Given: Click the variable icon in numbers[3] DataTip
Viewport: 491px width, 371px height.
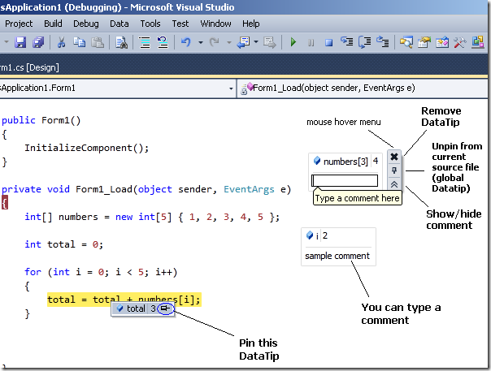Looking at the screenshot, I should (317, 161).
